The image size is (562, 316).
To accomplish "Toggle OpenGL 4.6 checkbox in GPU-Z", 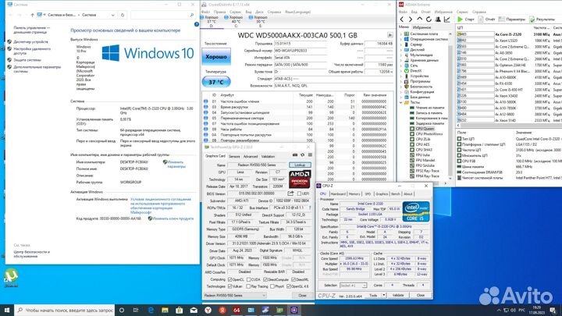I will [289, 286].
